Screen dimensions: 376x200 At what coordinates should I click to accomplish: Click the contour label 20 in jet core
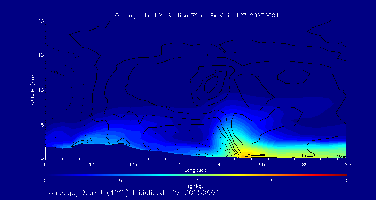click(215, 73)
